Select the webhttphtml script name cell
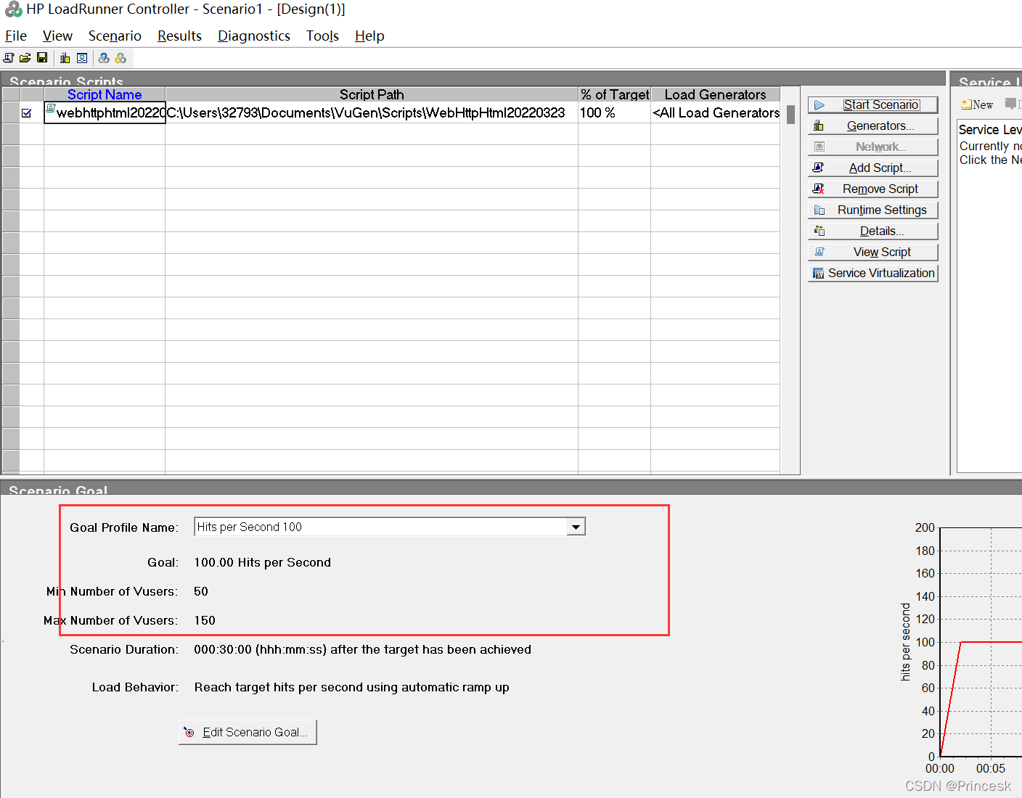The image size is (1022, 798). tap(105, 112)
